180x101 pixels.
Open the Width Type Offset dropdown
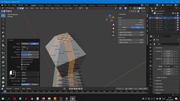click(30, 47)
